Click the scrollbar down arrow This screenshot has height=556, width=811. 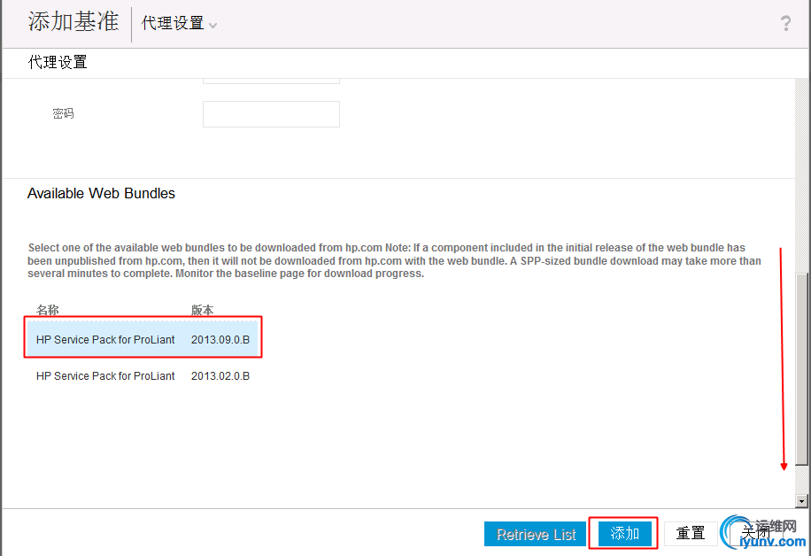tap(801, 500)
